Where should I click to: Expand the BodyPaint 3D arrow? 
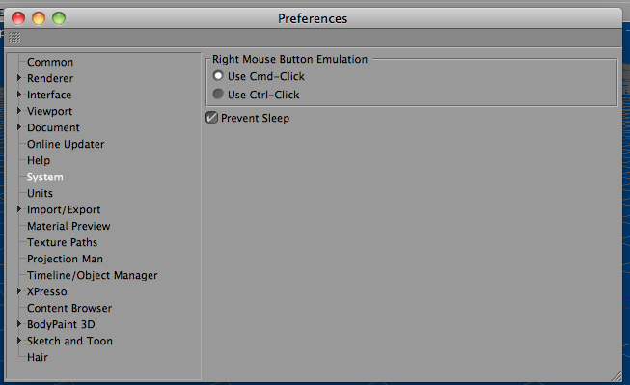tap(19, 324)
